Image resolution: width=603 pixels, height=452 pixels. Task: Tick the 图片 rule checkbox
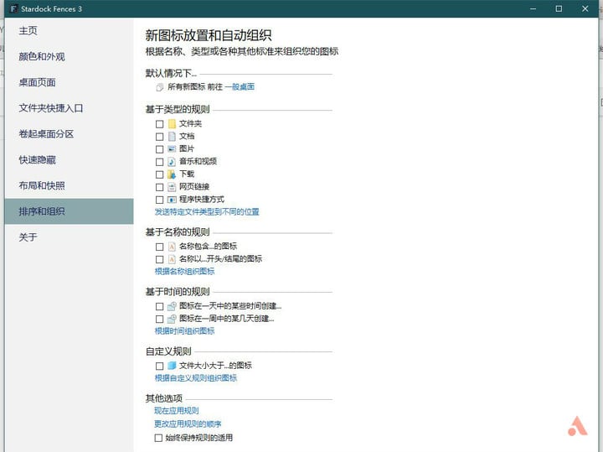pos(160,149)
